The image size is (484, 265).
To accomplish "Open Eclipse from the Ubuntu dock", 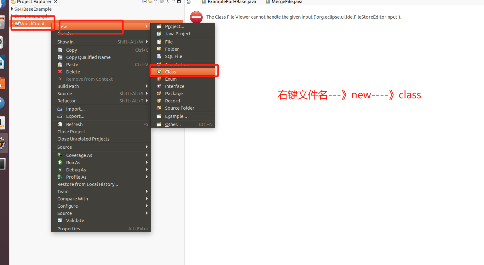I will pyautogui.click(x=3, y=143).
